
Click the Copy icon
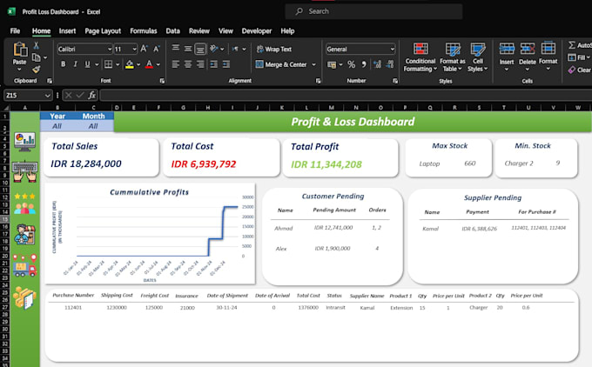[x=37, y=57]
